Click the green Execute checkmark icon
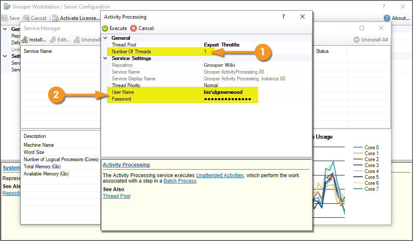This screenshot has width=413, height=241. click(x=105, y=28)
